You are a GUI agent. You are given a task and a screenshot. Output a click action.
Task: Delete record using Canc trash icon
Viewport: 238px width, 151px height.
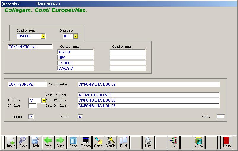pos(73,142)
